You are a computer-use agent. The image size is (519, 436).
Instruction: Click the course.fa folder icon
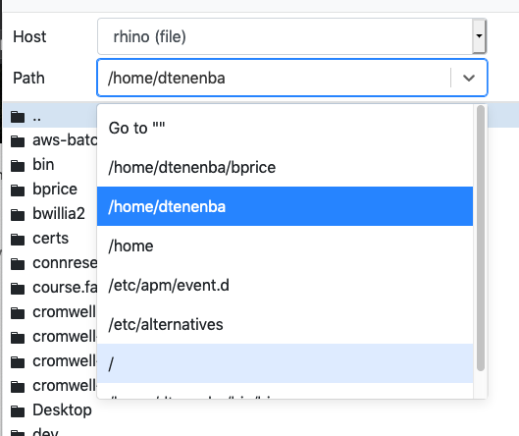(18, 289)
